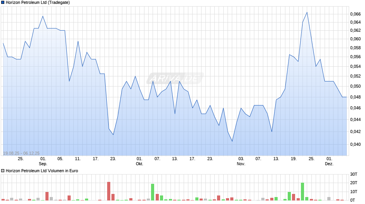
Task: Click the 0,056 price axis label
Action: (x=355, y=57)
